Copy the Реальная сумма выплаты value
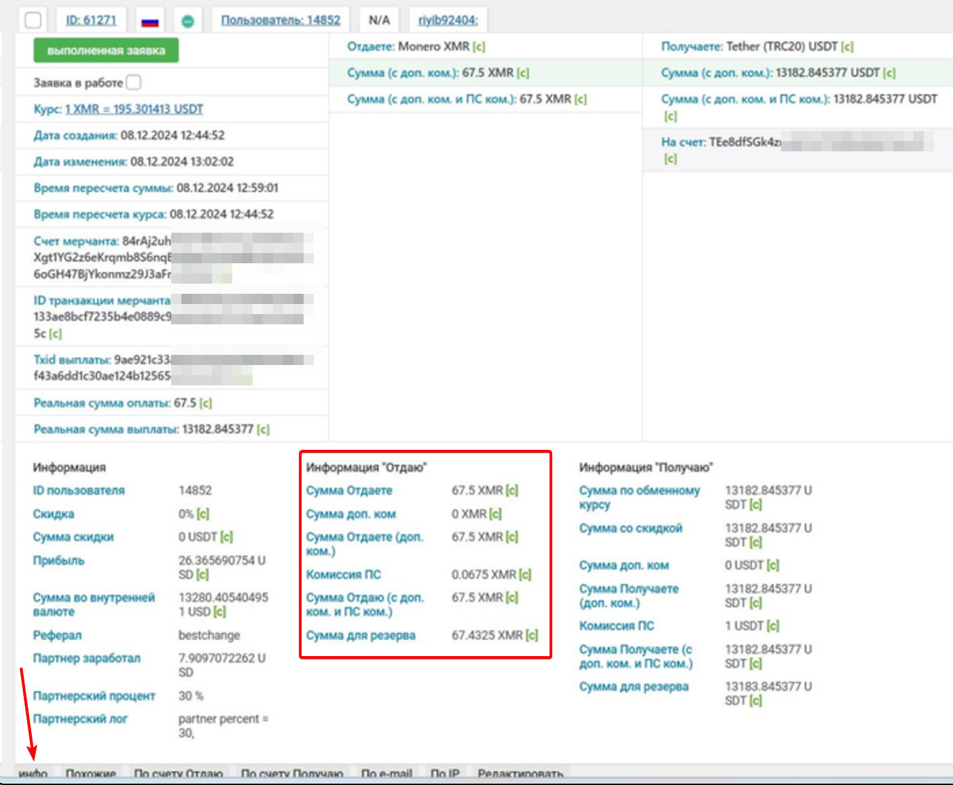Screen dimensions: 953x785 click(264, 429)
